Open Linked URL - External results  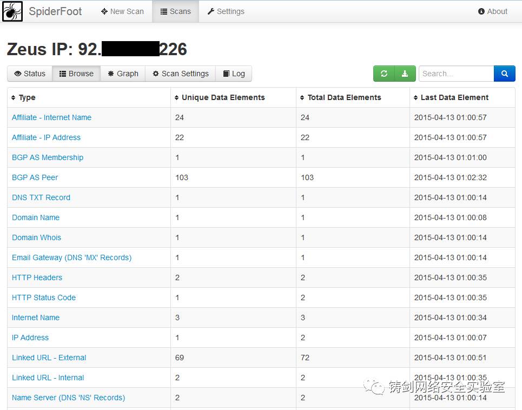(x=49, y=358)
